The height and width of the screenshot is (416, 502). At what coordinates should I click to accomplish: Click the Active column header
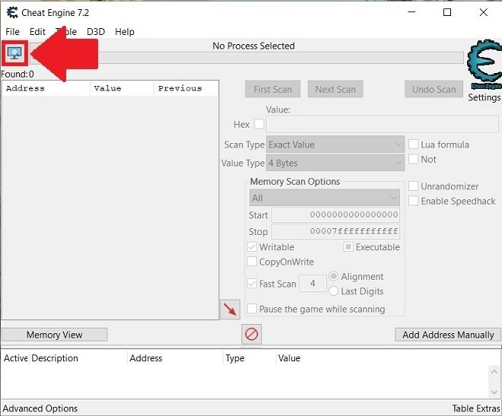[15, 358]
